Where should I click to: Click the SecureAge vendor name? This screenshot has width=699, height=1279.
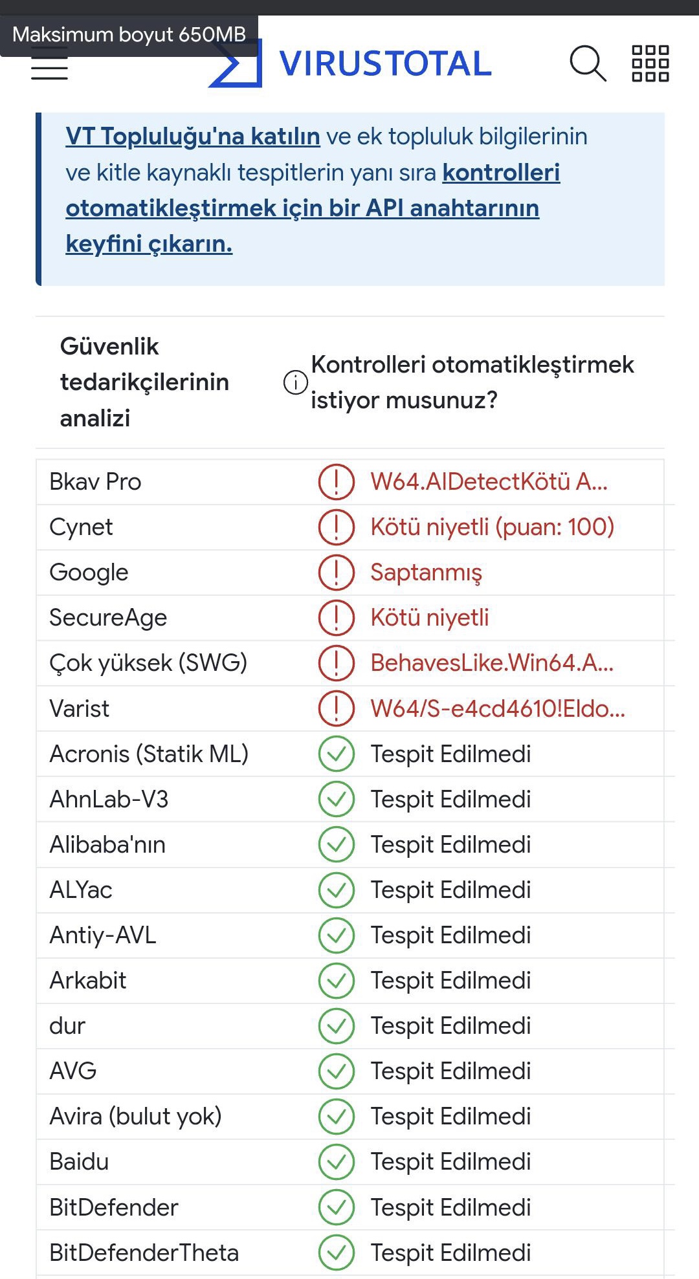(108, 618)
